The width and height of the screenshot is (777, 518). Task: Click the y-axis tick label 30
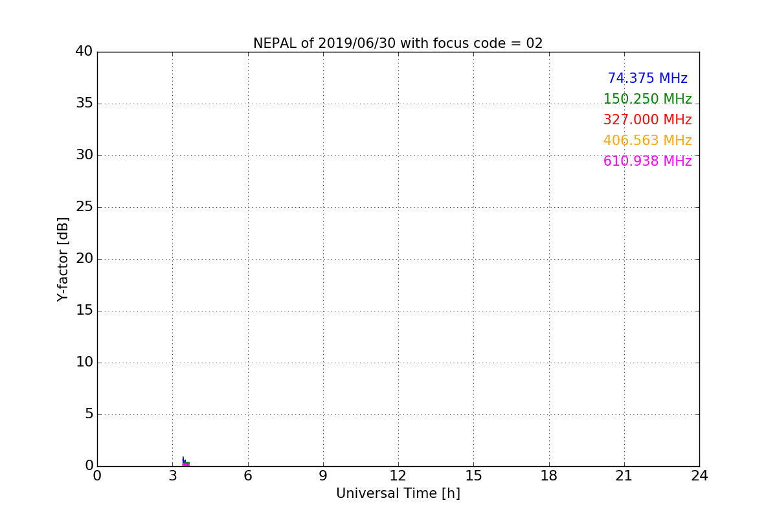tap(84, 155)
